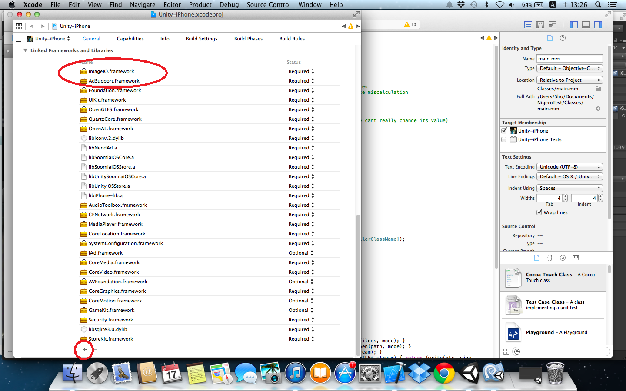
Task: Switch library to icon grid view
Action: coord(506,351)
